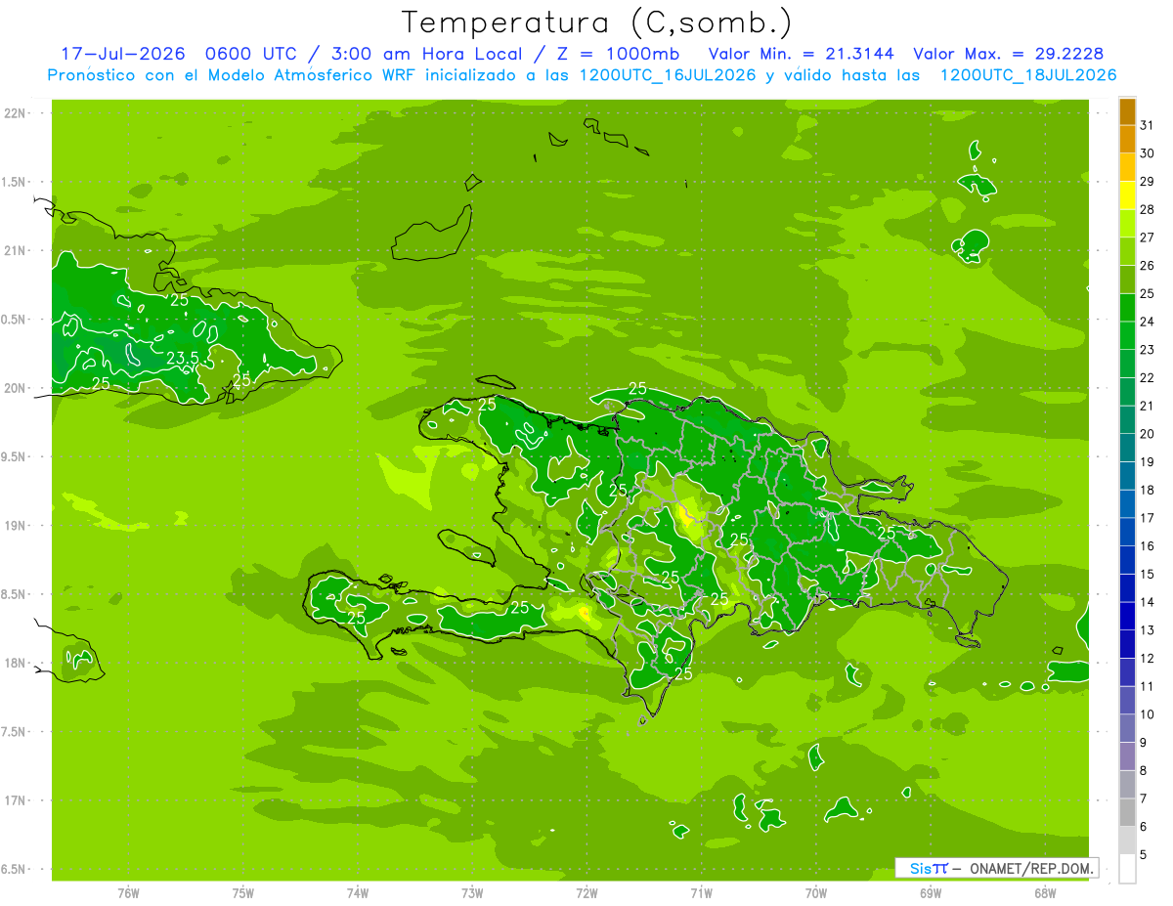The height and width of the screenshot is (906, 1173).
Task: Click the legend value "23"
Action: (x=1148, y=350)
